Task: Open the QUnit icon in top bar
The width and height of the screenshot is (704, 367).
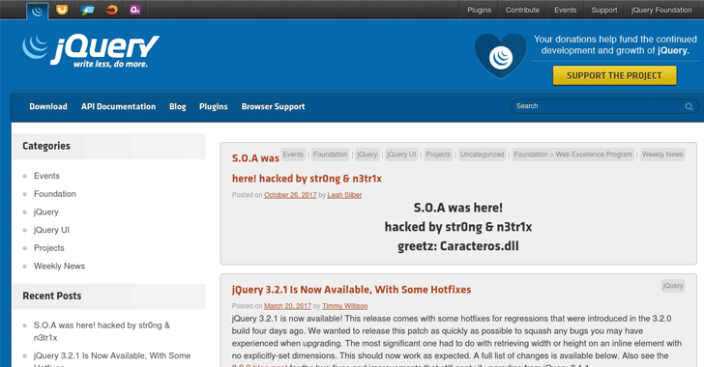Action: (135, 10)
